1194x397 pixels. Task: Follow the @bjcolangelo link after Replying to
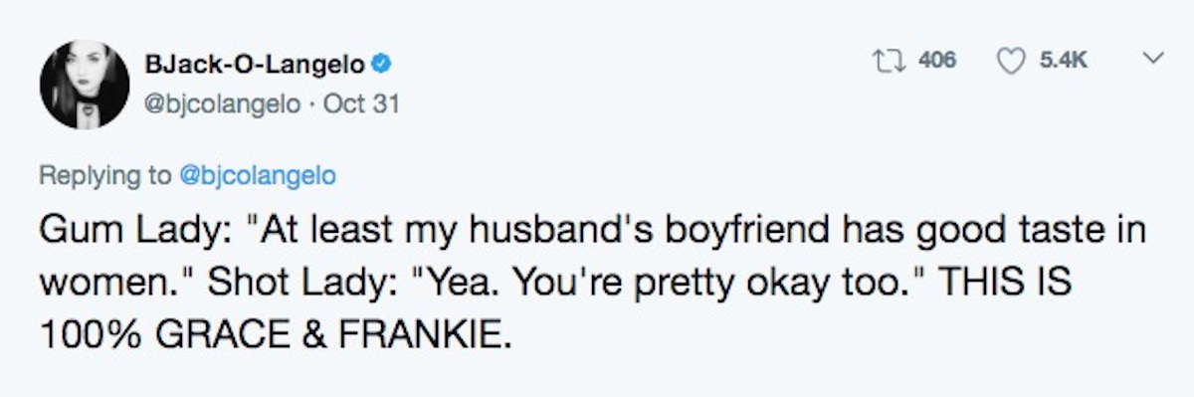256,176
